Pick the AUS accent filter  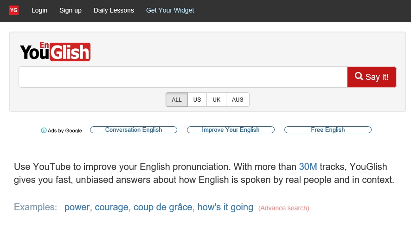(x=238, y=100)
